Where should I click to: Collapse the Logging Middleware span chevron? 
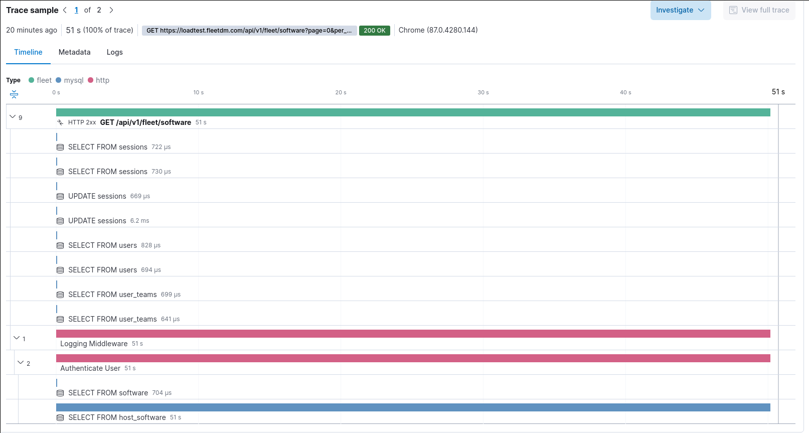[x=17, y=338]
